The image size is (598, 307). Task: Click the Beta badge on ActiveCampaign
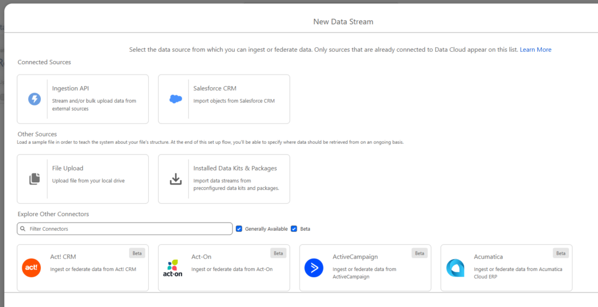pos(419,253)
